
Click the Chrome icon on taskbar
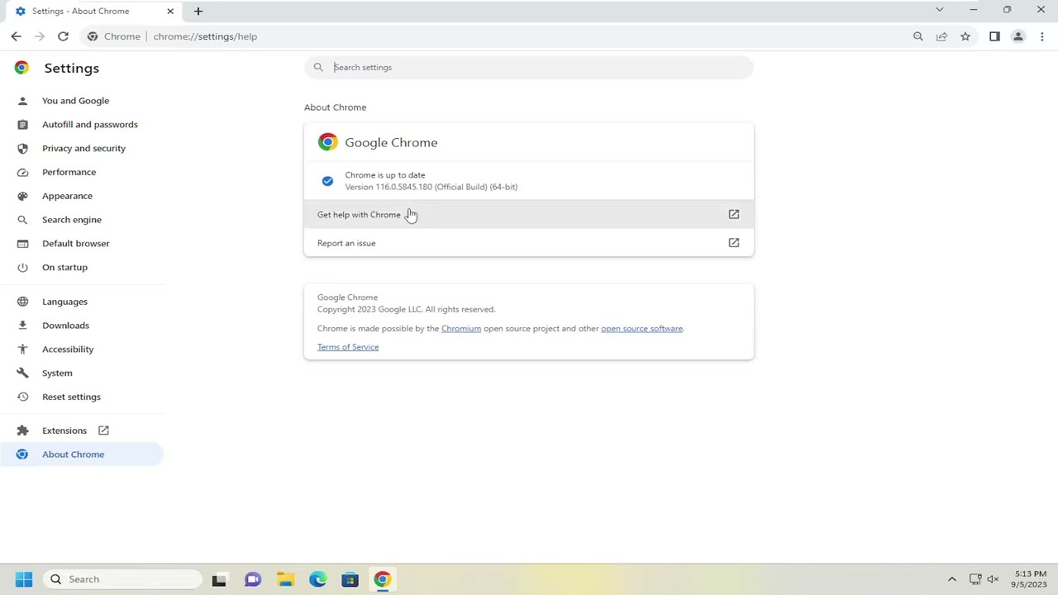(x=382, y=579)
